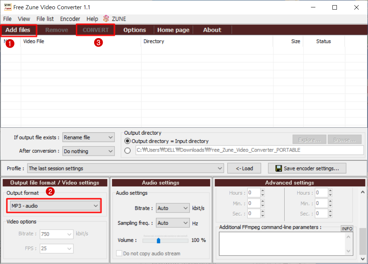Click the Status column header
The image size is (368, 264).
click(324, 41)
